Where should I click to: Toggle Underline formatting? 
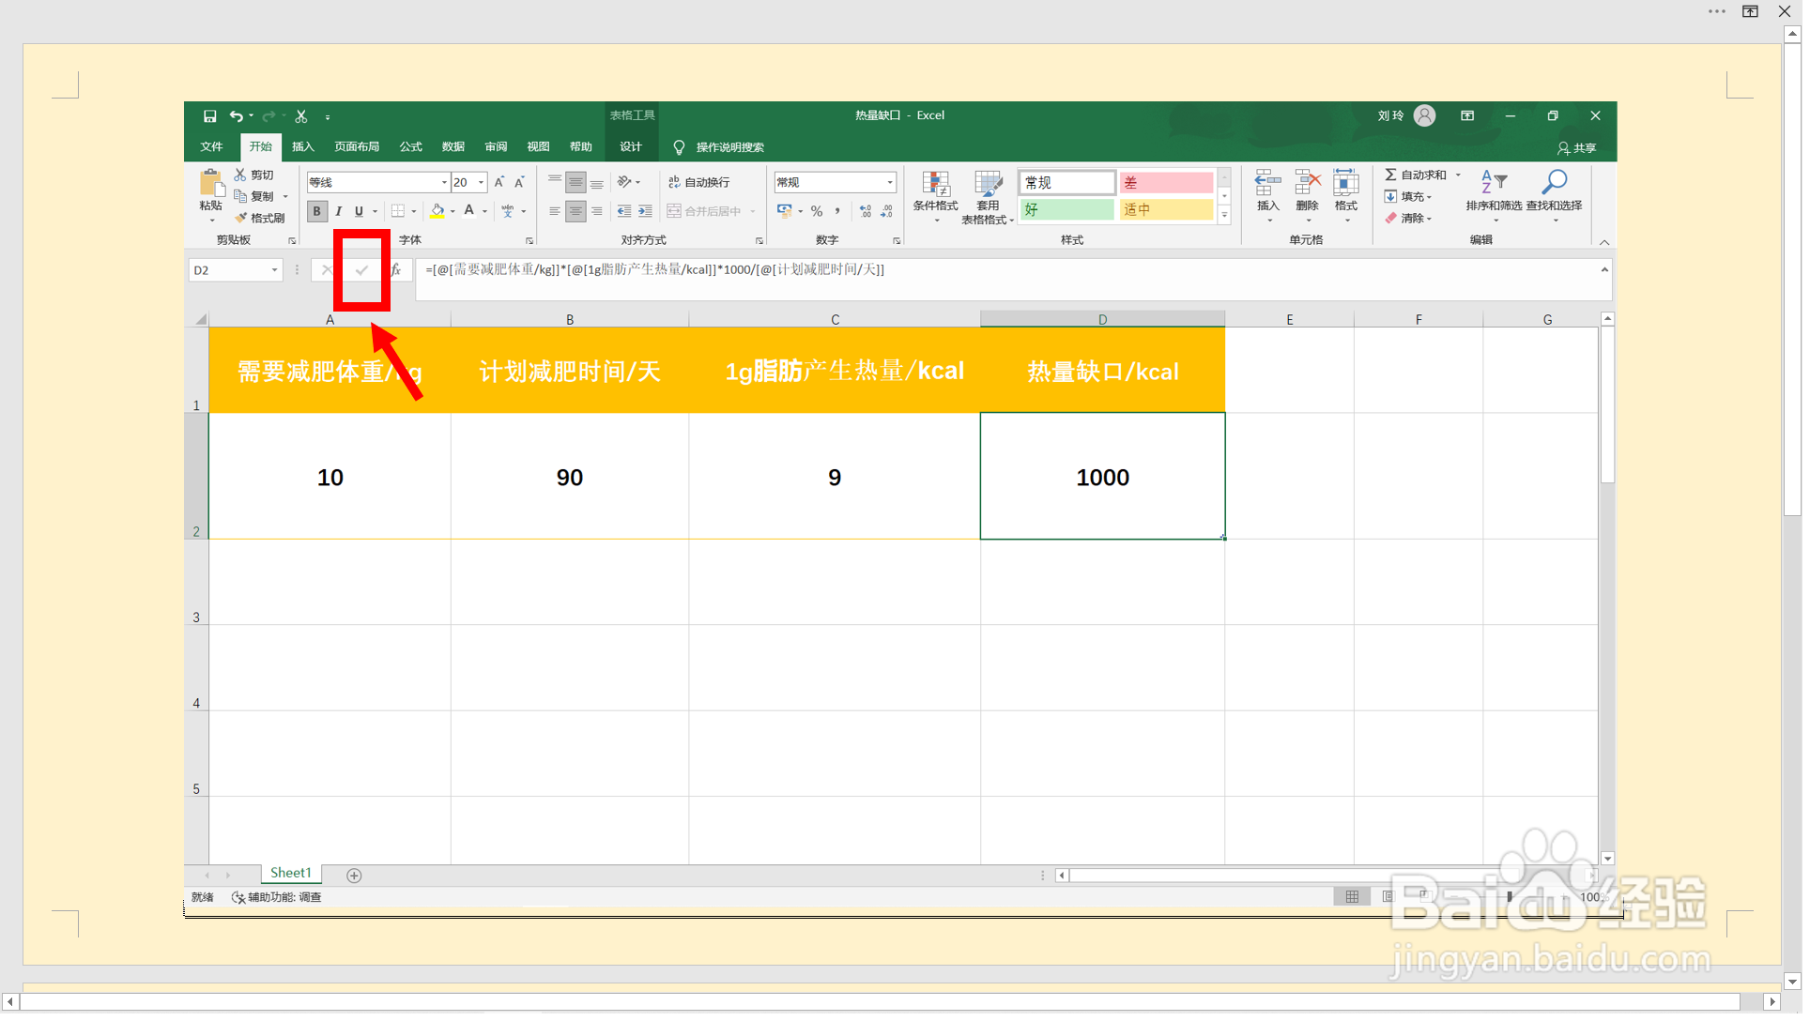(x=359, y=211)
